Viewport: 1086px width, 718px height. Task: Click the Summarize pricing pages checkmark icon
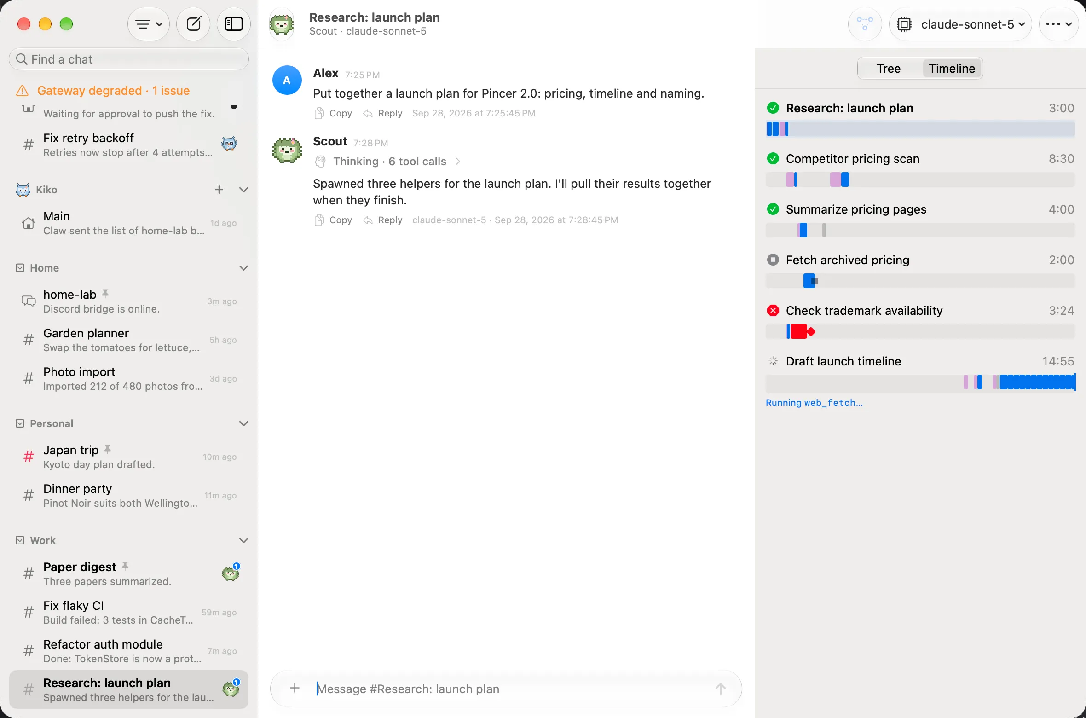[773, 209]
